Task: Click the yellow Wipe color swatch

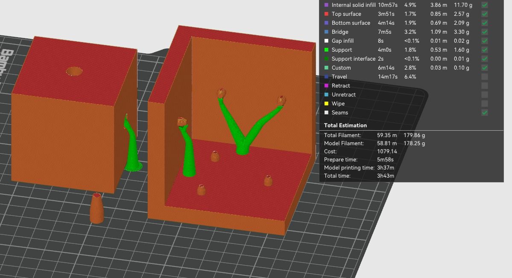Action: pos(326,103)
